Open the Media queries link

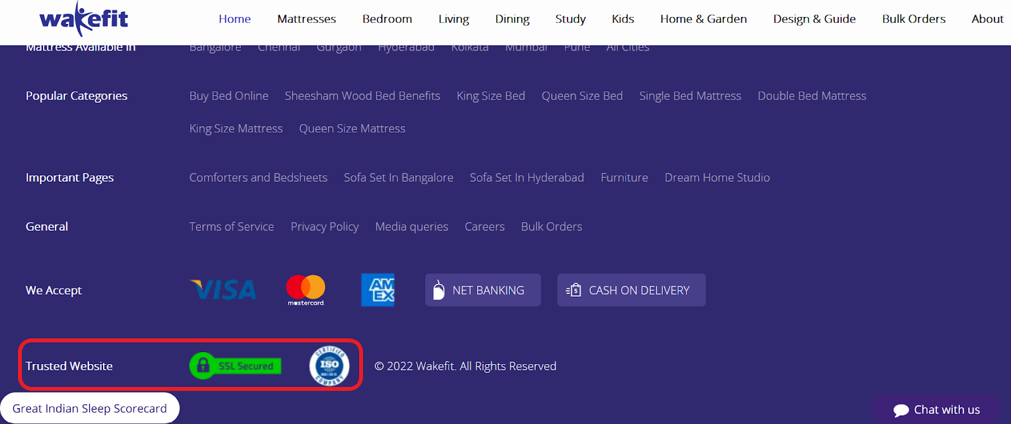412,227
